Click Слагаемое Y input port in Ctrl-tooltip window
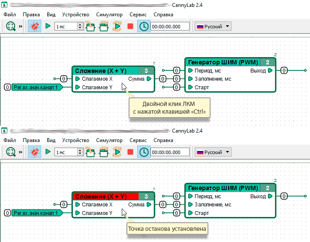Image resolution: width=310 pixels, height=242 pixels. click(78, 87)
